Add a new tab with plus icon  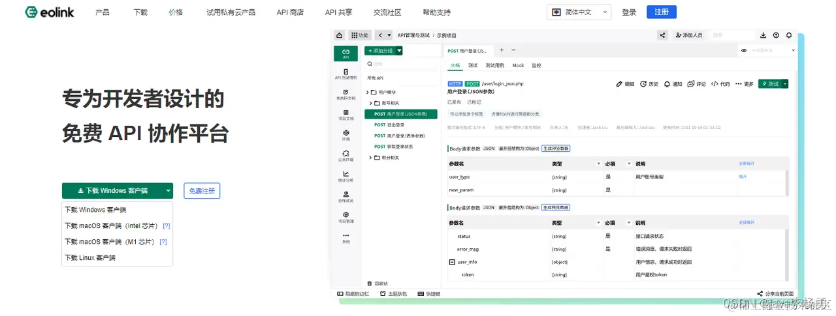[502, 50]
